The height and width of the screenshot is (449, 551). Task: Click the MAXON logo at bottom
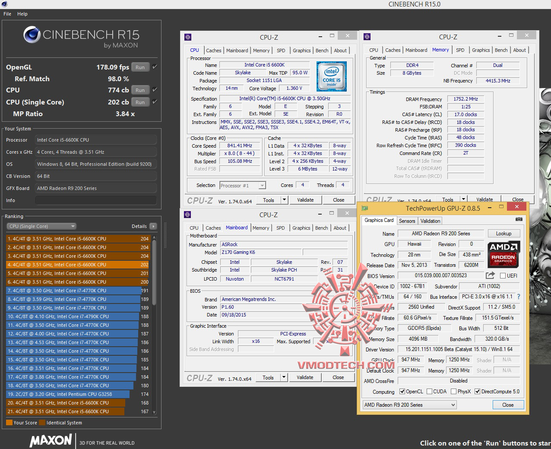51,441
